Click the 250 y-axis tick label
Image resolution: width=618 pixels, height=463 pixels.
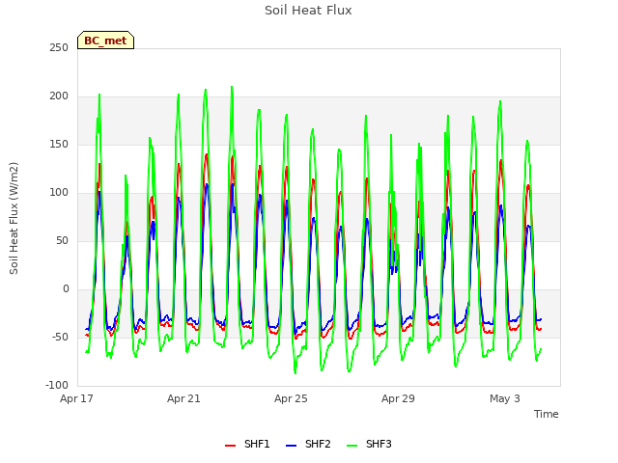(x=59, y=48)
